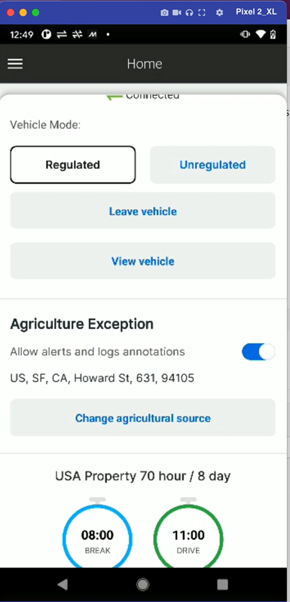Click the Pixel 2_XL device label

coord(256,12)
